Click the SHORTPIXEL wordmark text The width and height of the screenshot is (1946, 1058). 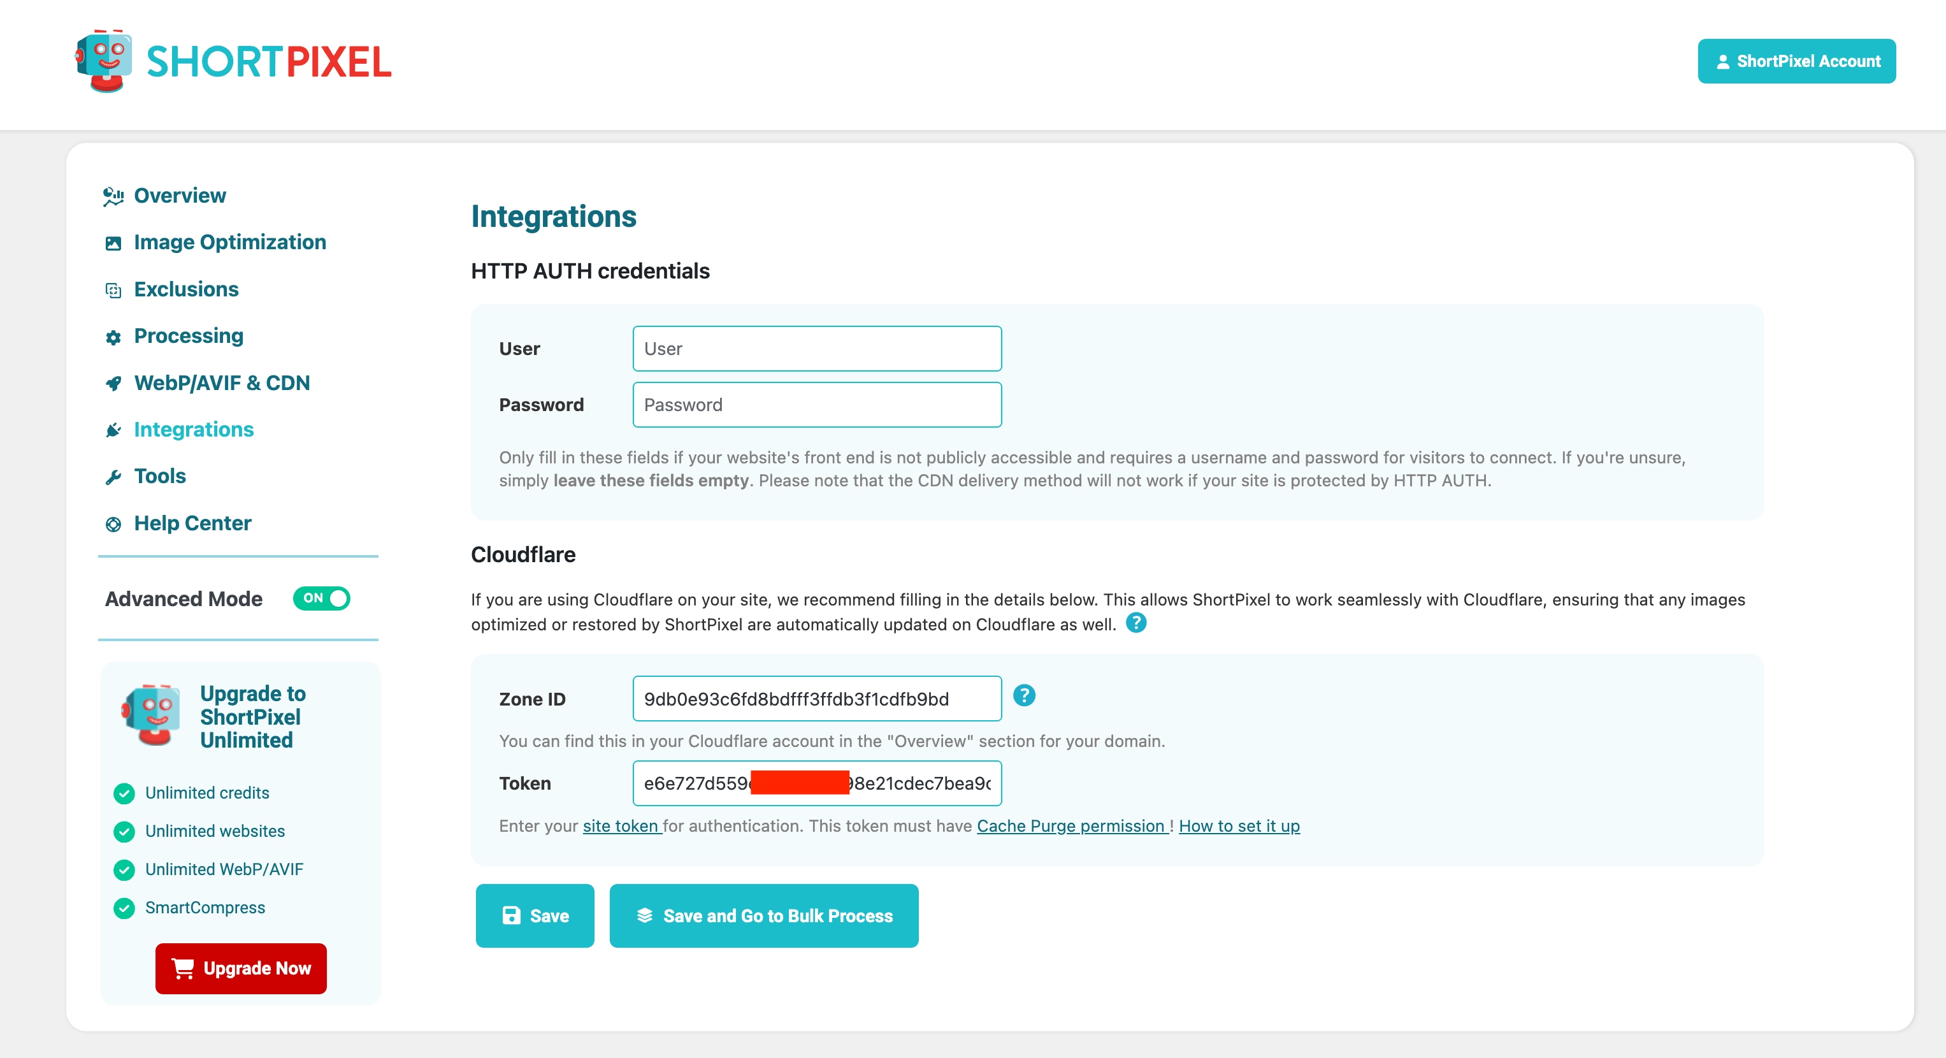point(269,62)
